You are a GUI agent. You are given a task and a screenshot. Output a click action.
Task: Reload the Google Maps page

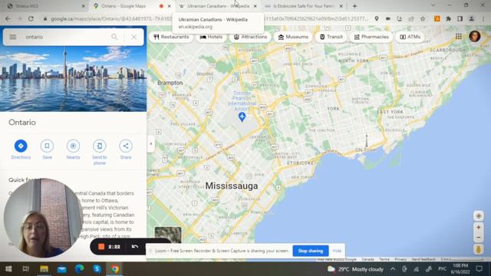(31, 18)
